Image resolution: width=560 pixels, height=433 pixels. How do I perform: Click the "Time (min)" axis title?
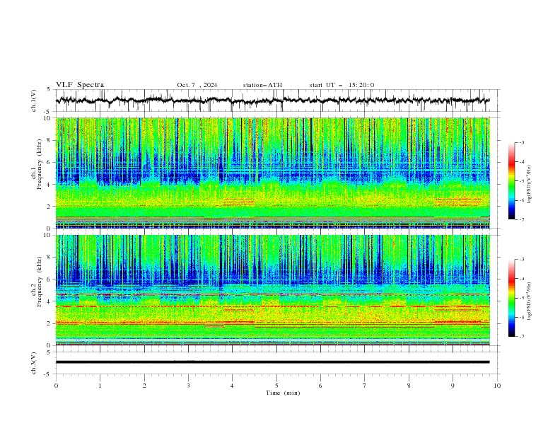283,393
